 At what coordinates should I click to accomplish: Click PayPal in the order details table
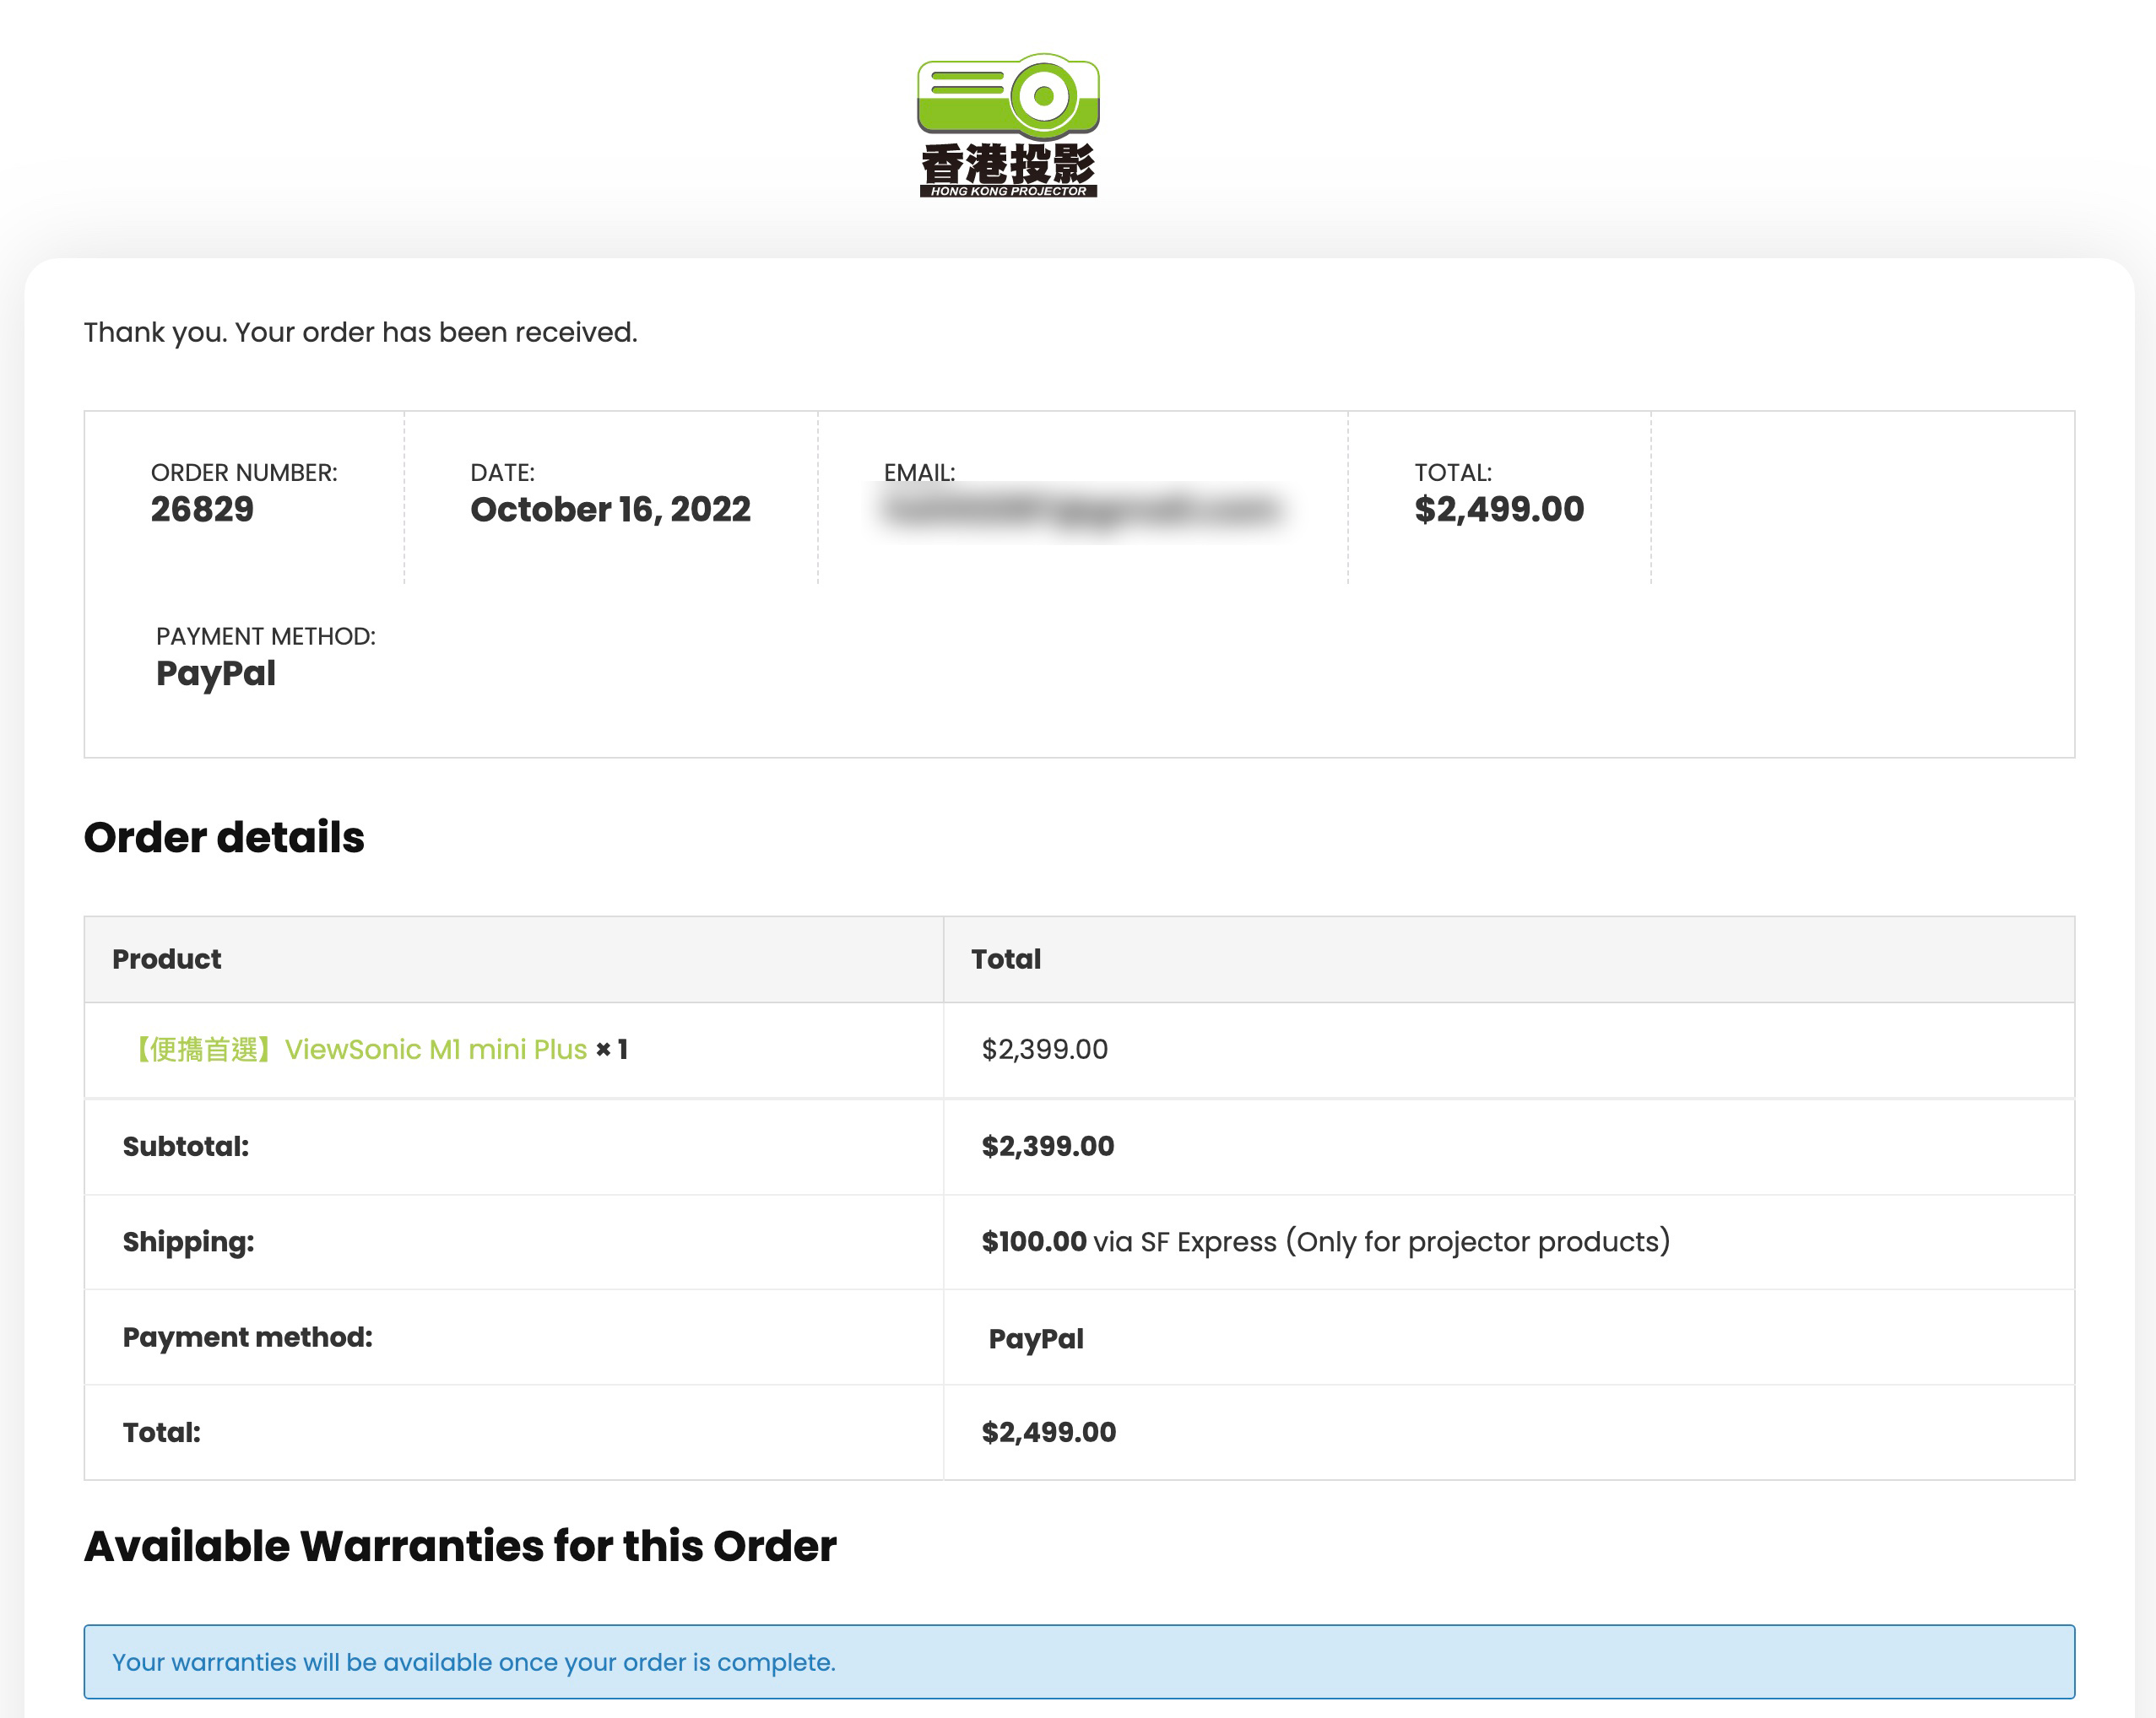pyautogui.click(x=1036, y=1338)
